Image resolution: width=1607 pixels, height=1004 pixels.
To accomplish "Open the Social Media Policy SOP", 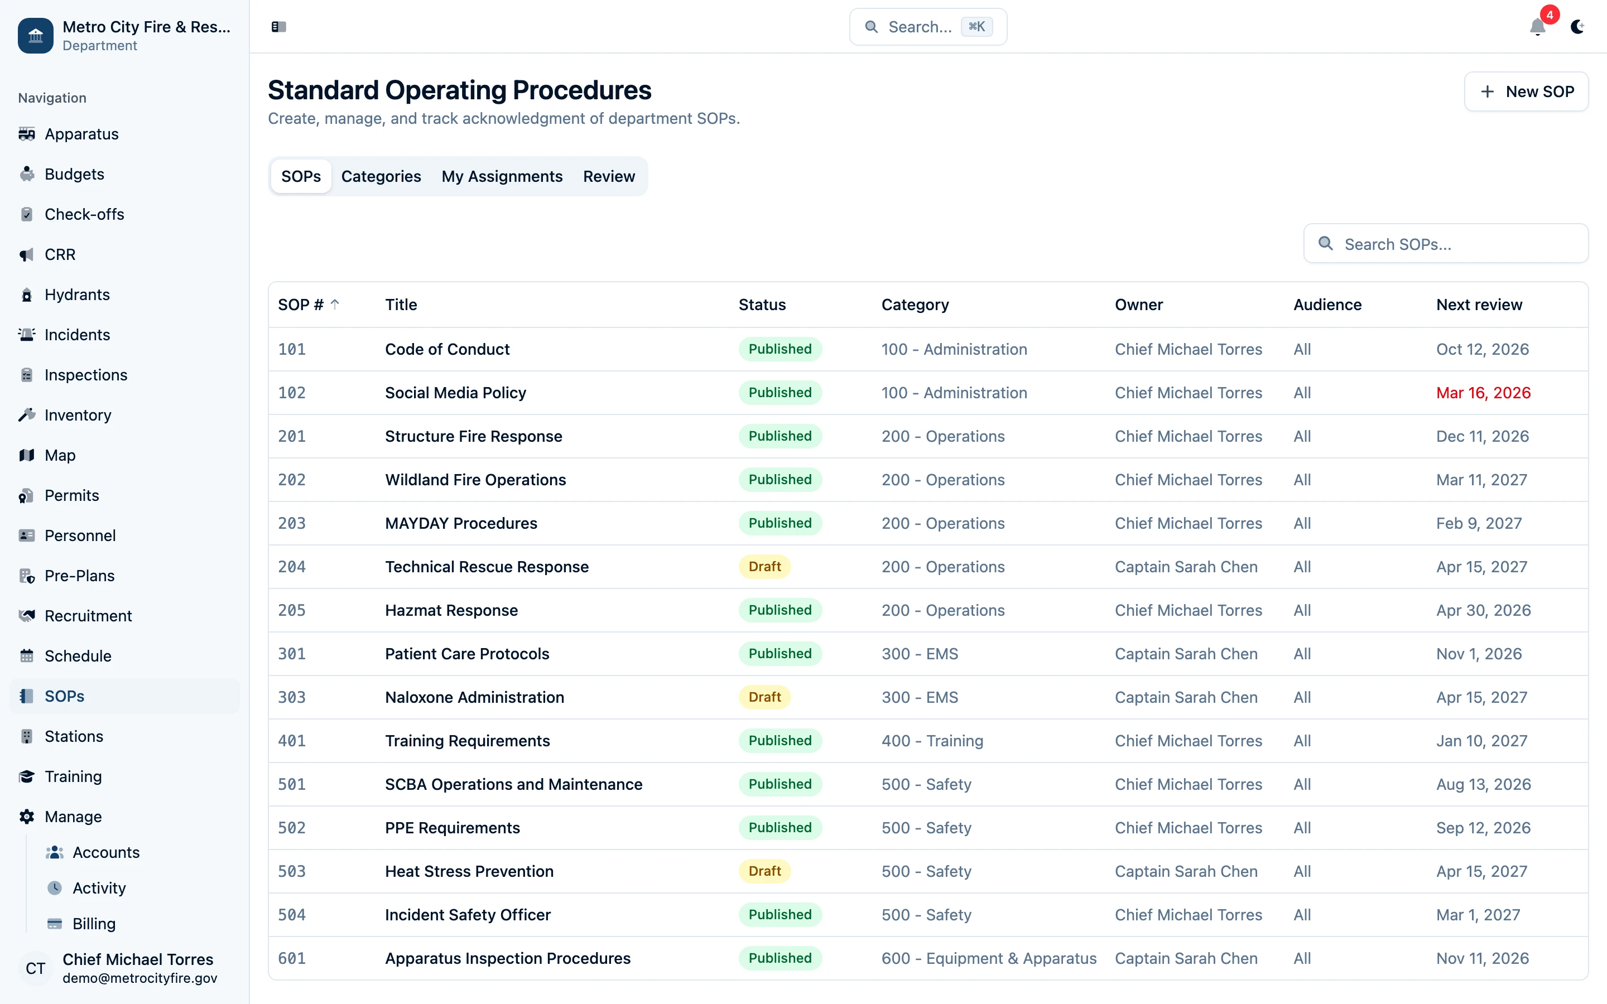I will [455, 393].
